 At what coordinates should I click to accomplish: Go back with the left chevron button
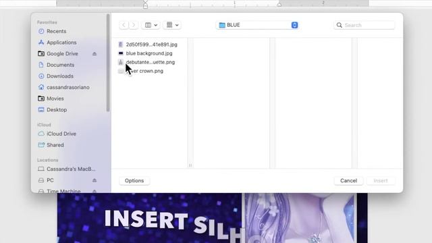(124, 25)
